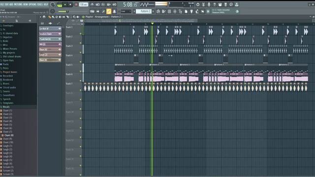This screenshot has height=177, width=315.
Task: Click the multilink to controllers icon
Action: tap(114, 11)
